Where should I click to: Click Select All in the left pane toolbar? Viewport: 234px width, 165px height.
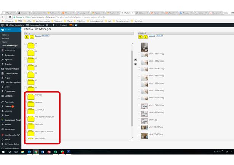point(38,36)
